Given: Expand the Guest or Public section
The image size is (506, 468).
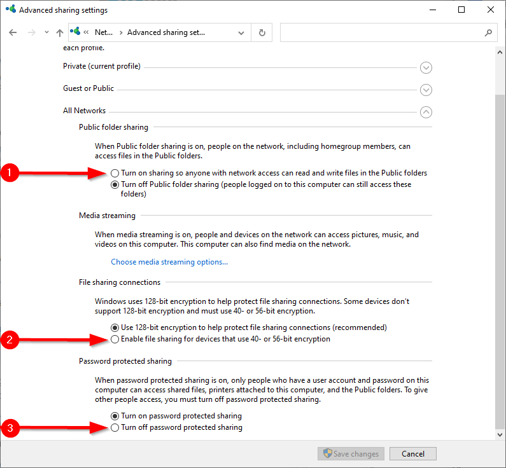Looking at the screenshot, I should point(426,90).
